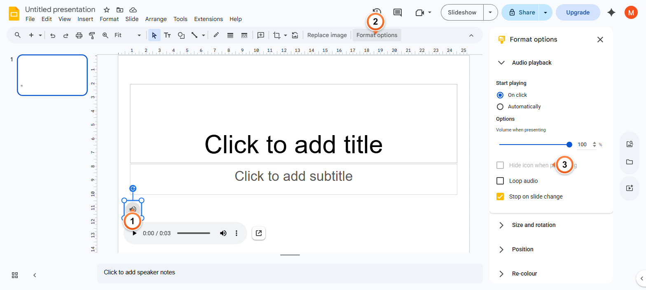Click the Upgrade button
The image size is (646, 290).
point(578,12)
